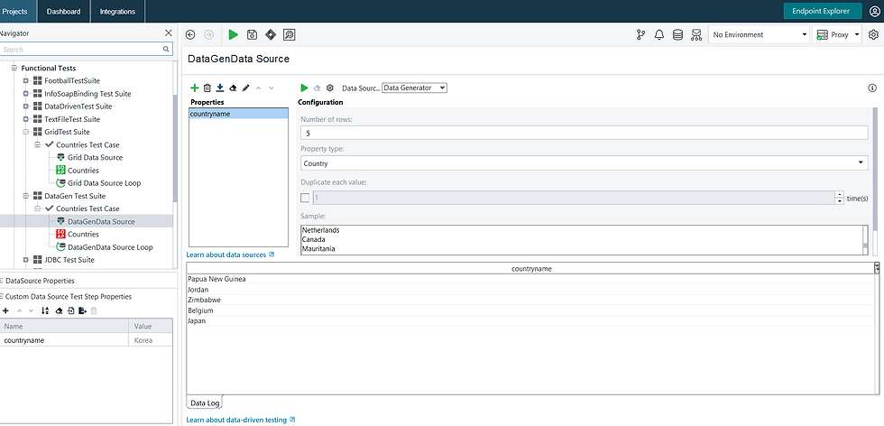The height and width of the screenshot is (426, 884).
Task: Open notifications bell icon
Action: tap(659, 35)
